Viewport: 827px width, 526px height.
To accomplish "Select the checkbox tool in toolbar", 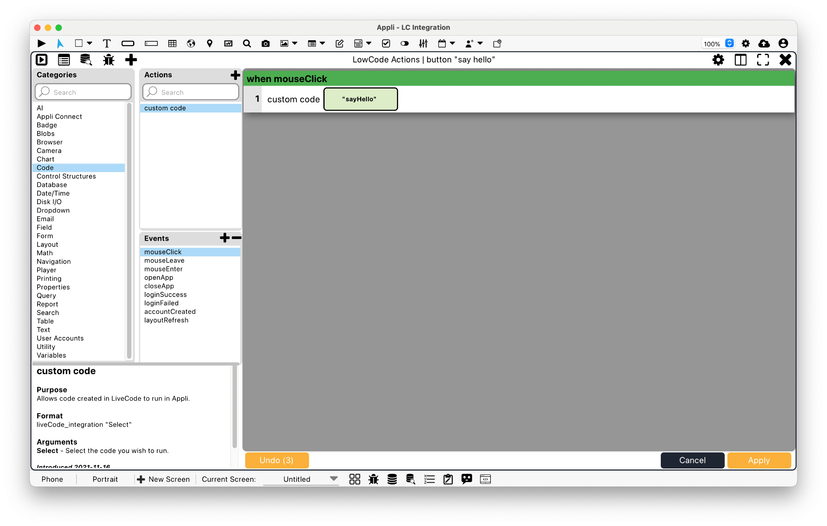I will [x=386, y=43].
